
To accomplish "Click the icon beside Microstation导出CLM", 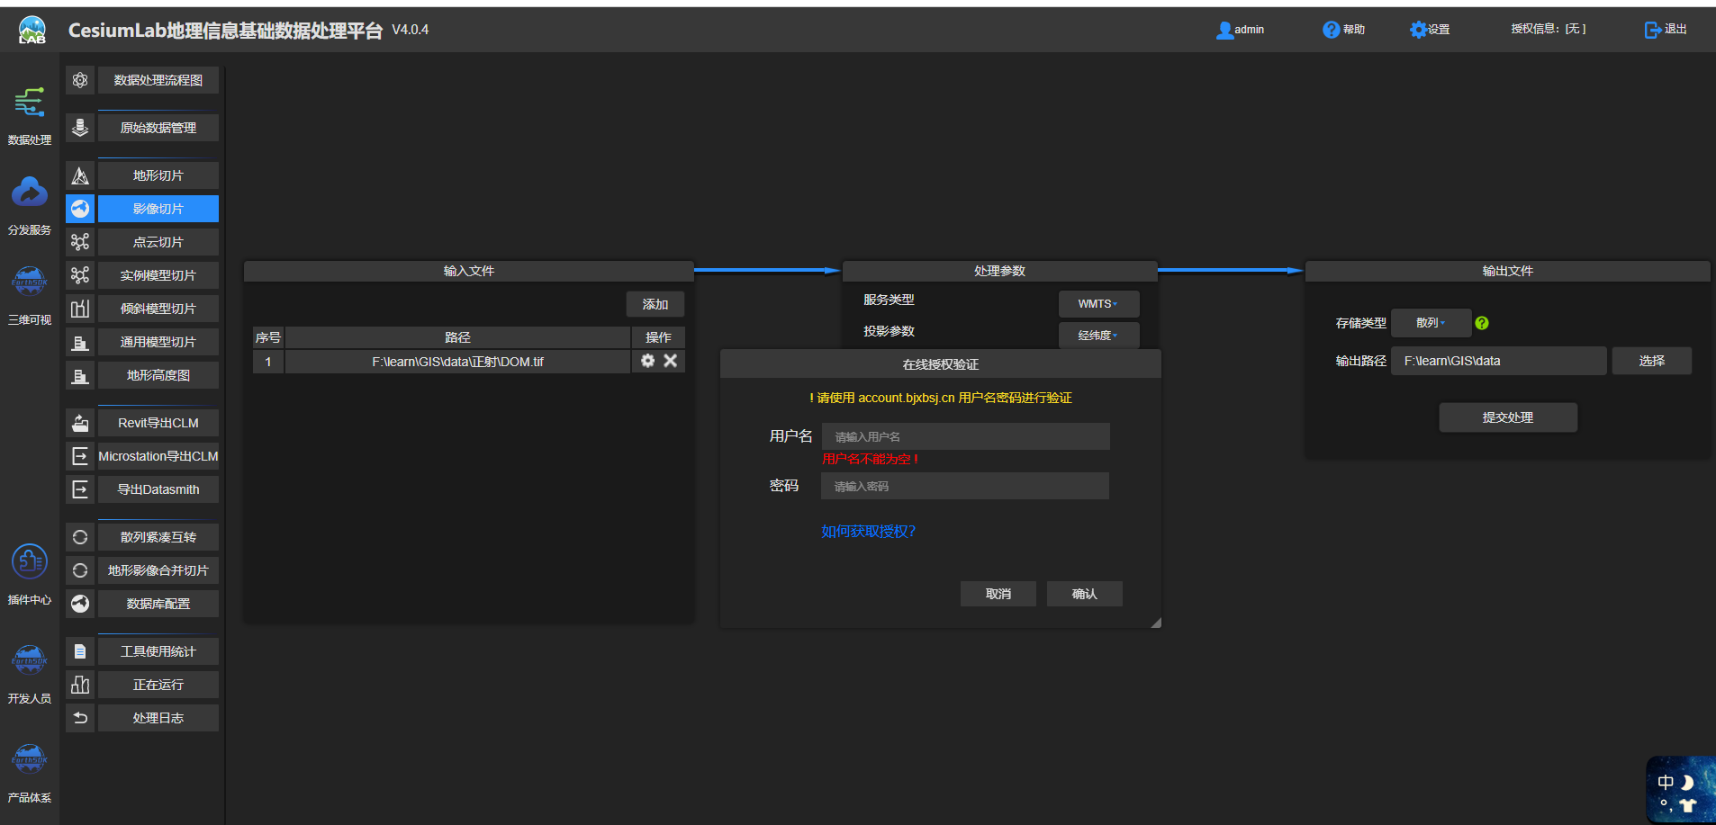I will (80, 456).
